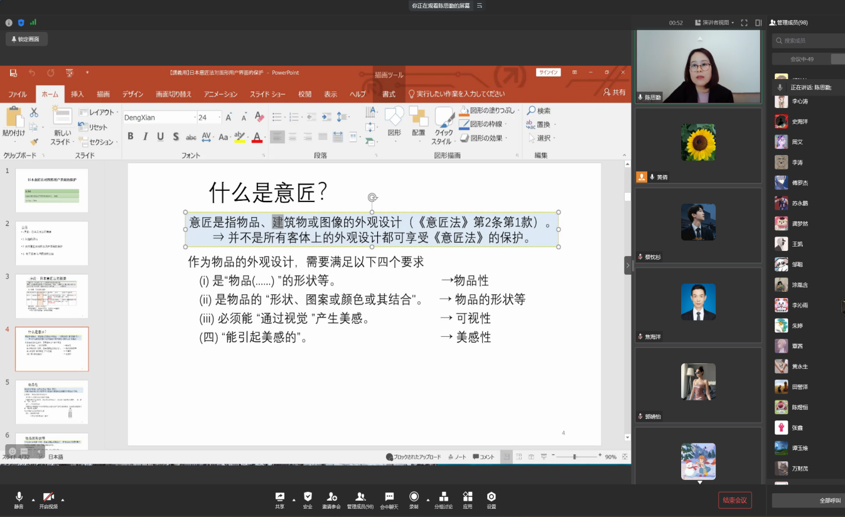Click the サインイン (Sign in) button

[x=549, y=72]
